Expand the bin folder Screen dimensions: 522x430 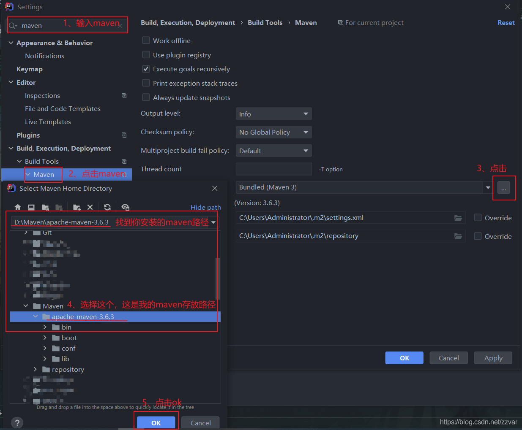click(x=45, y=327)
